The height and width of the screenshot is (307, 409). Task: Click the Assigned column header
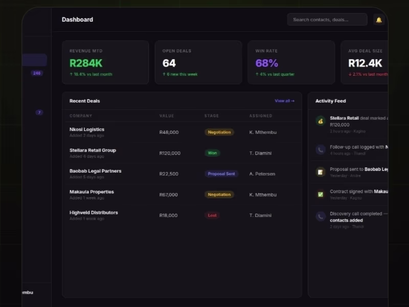tap(261, 116)
